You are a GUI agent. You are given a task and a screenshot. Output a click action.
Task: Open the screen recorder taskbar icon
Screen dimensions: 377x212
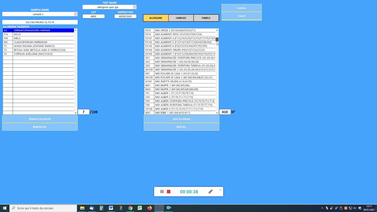point(169,208)
